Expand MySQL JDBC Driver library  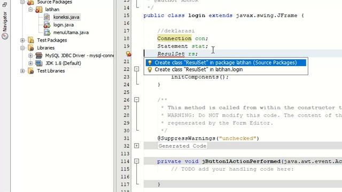30,55
